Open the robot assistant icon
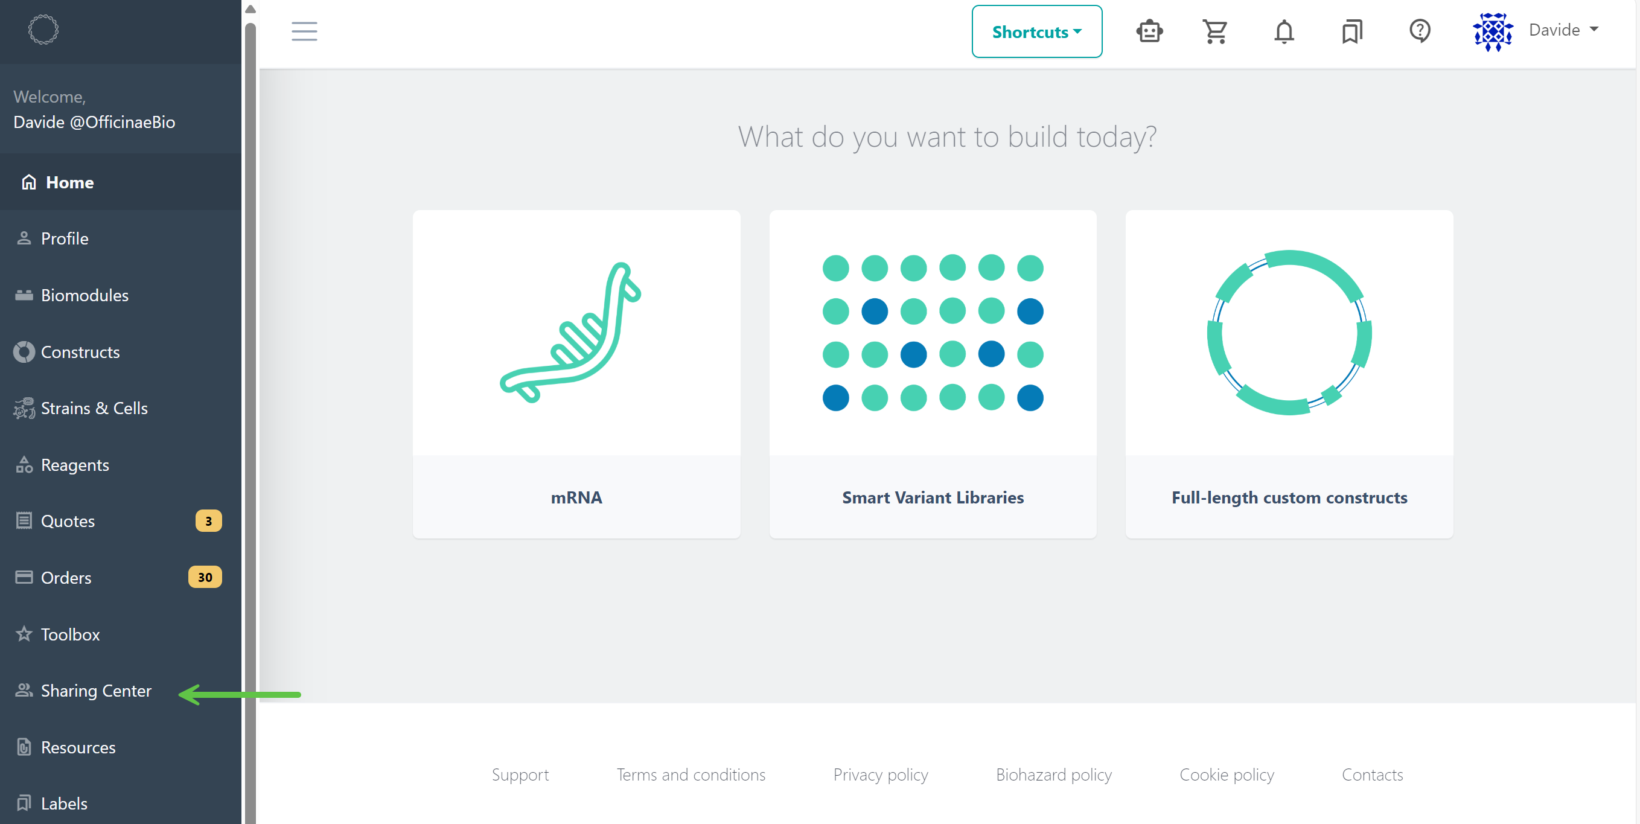 coord(1149,31)
